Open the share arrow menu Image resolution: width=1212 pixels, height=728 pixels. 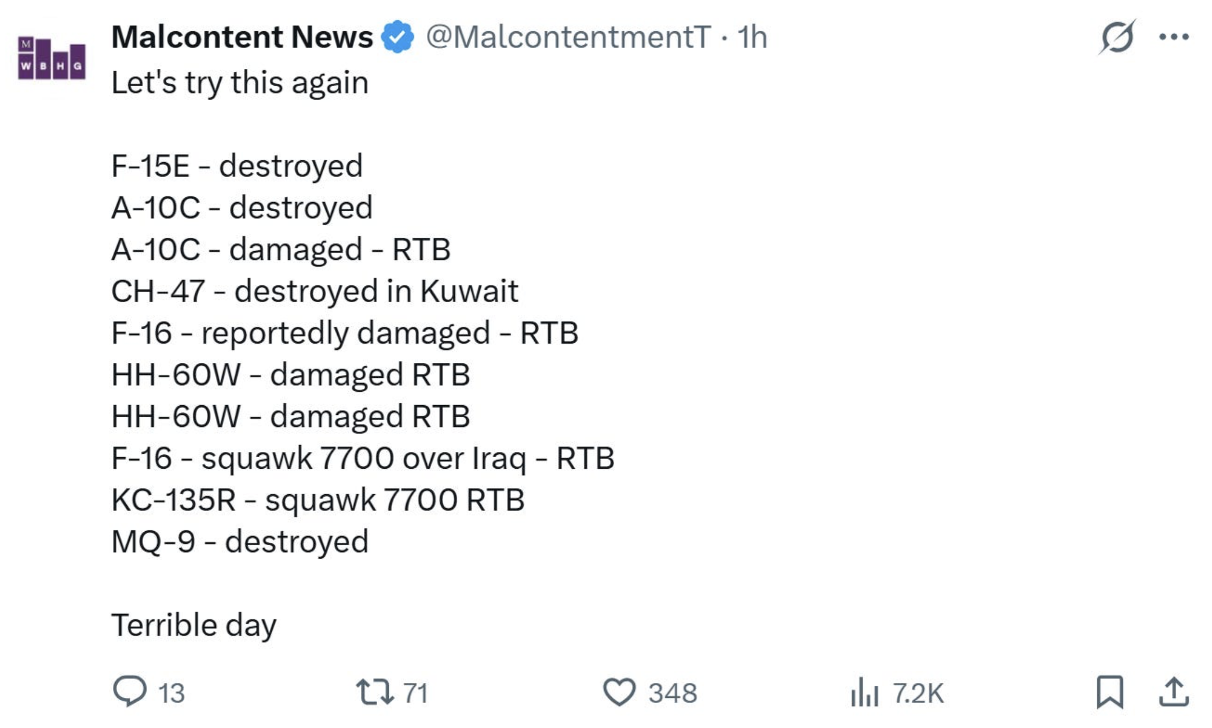1174,692
